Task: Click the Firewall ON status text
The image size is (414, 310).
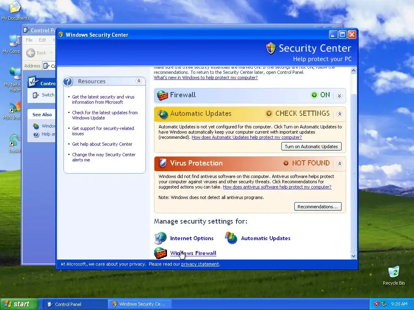Action: [x=325, y=95]
